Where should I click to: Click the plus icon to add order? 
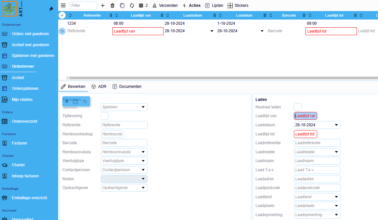(x=103, y=6)
